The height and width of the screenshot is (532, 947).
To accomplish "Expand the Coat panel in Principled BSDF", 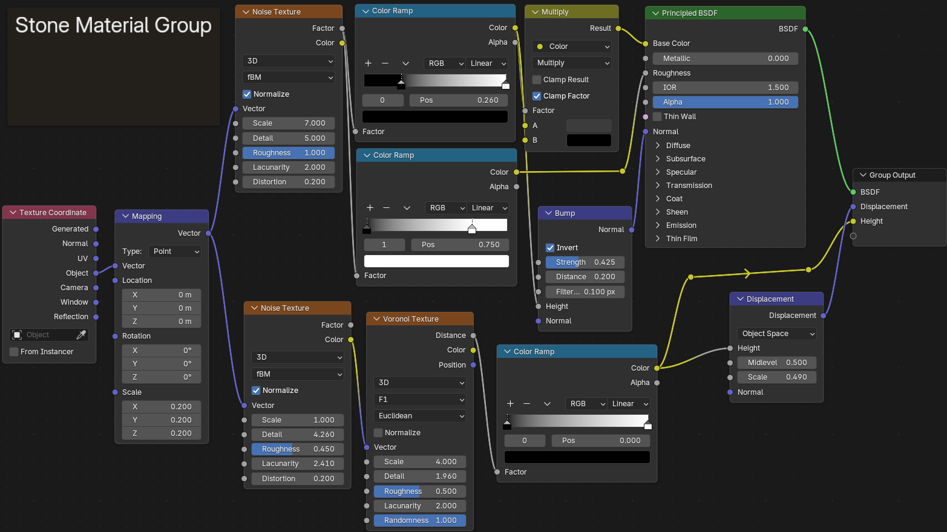I will 658,199.
